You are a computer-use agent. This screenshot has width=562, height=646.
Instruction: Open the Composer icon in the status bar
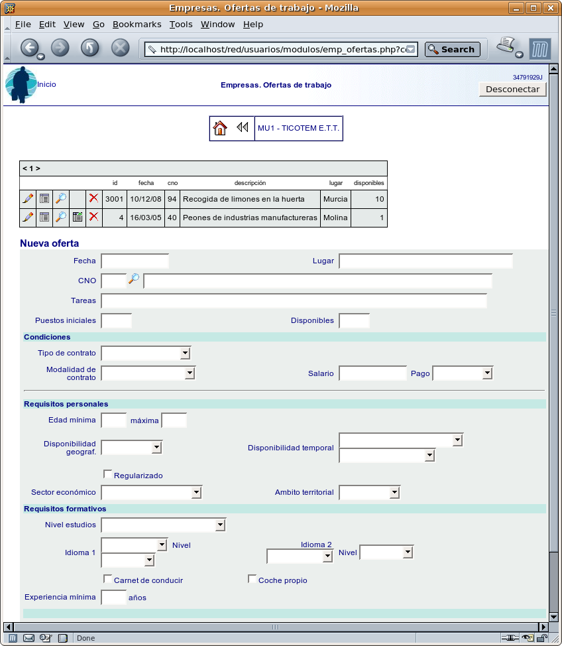point(46,638)
